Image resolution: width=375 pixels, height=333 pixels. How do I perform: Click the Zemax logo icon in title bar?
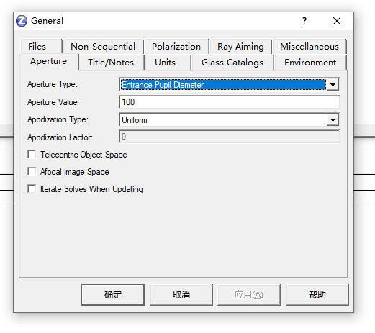click(x=22, y=21)
